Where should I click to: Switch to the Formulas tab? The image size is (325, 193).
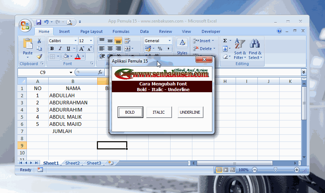pyautogui.click(x=121, y=31)
